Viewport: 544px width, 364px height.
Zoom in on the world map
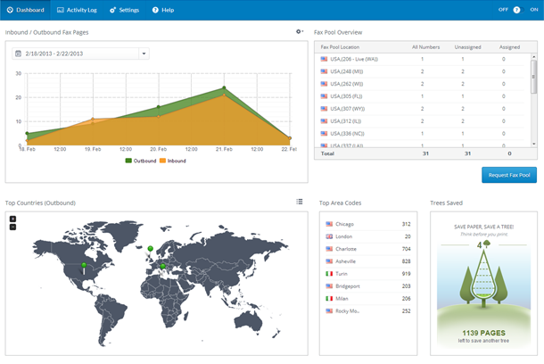[x=12, y=219]
